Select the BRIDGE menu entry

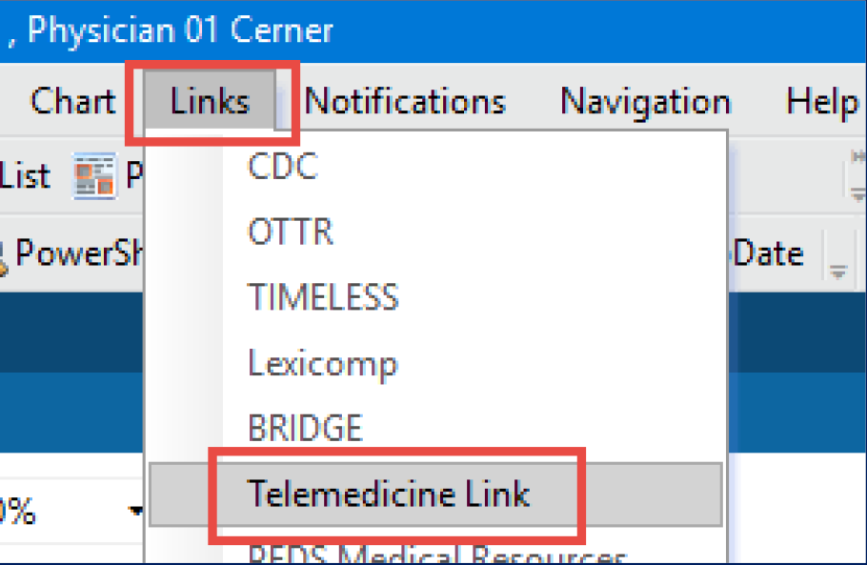pos(305,428)
